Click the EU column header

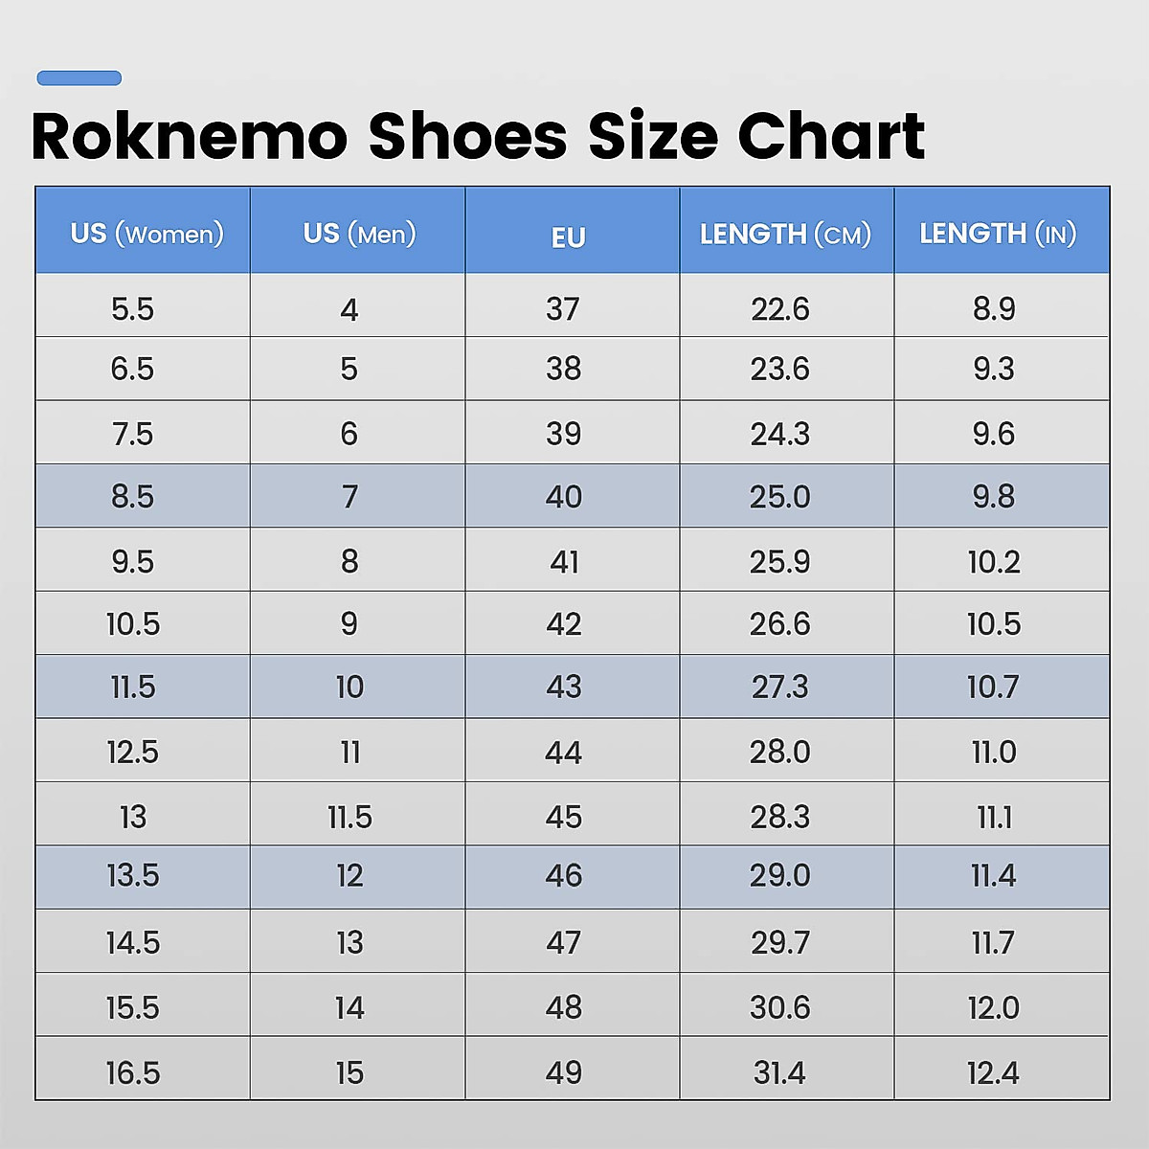point(568,237)
